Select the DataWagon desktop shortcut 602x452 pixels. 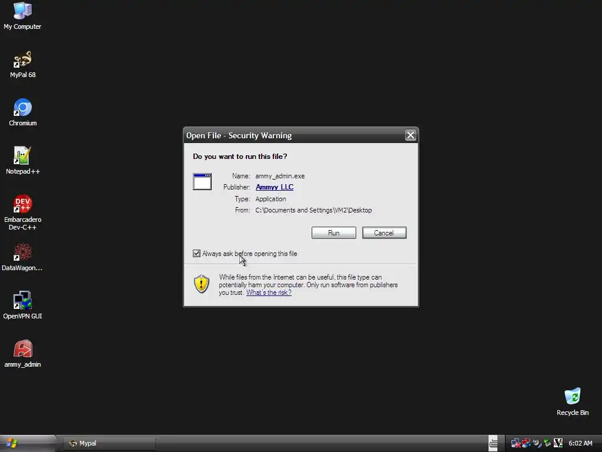22,258
